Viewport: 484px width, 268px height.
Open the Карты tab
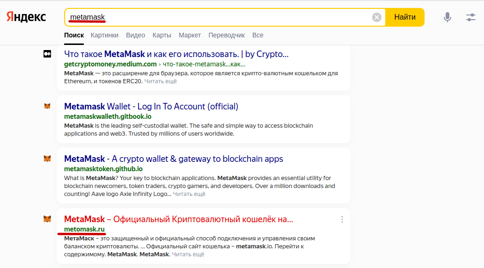(162, 35)
